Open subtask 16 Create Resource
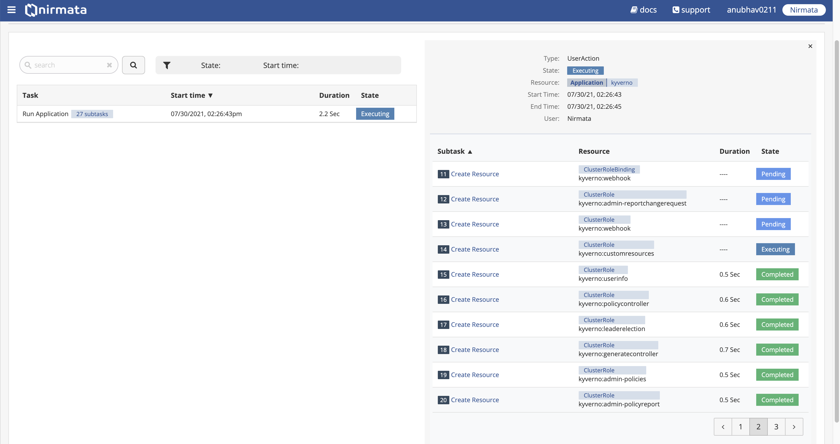The width and height of the screenshot is (840, 444). click(x=474, y=300)
